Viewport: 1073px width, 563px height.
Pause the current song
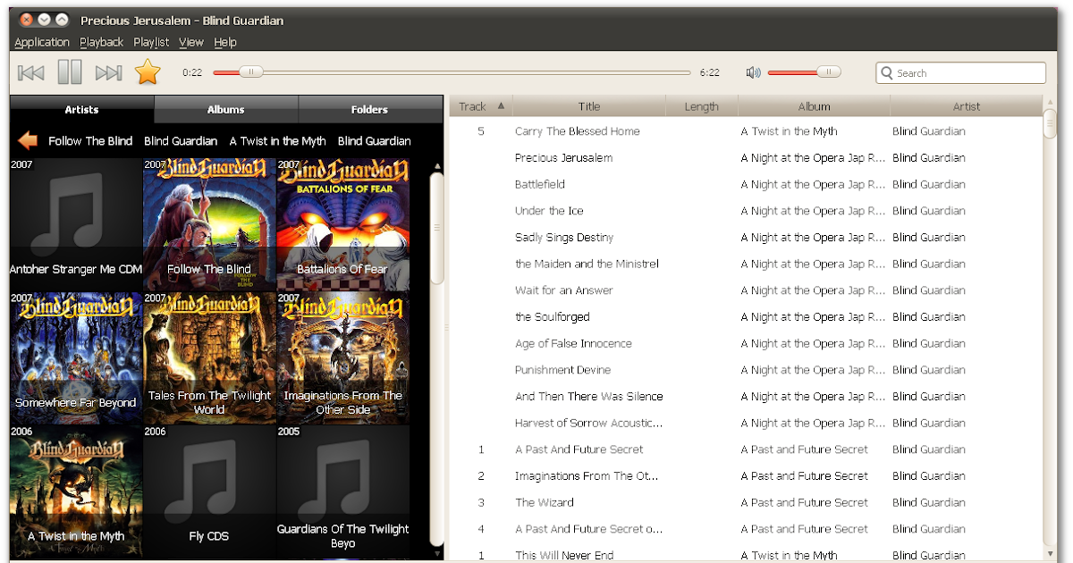pyautogui.click(x=70, y=72)
